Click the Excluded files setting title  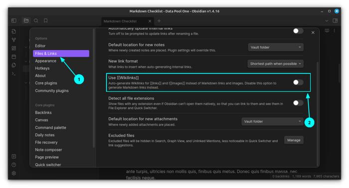pos(121,136)
